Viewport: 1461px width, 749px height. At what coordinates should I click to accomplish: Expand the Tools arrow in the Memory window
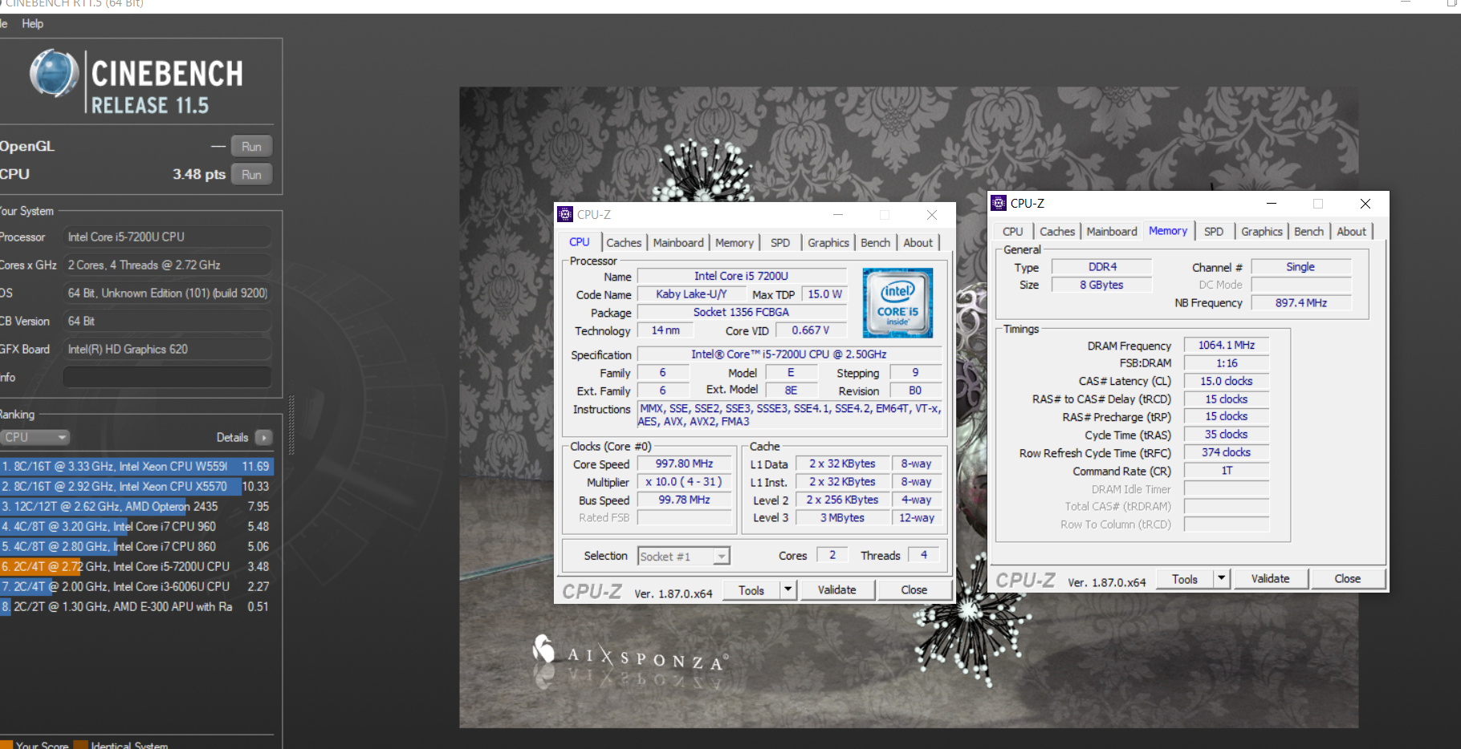tap(1222, 579)
